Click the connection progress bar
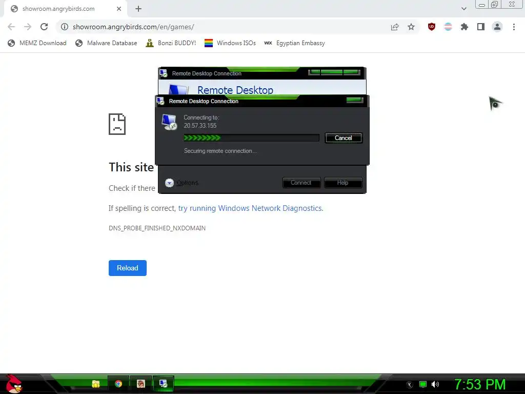 (251, 137)
